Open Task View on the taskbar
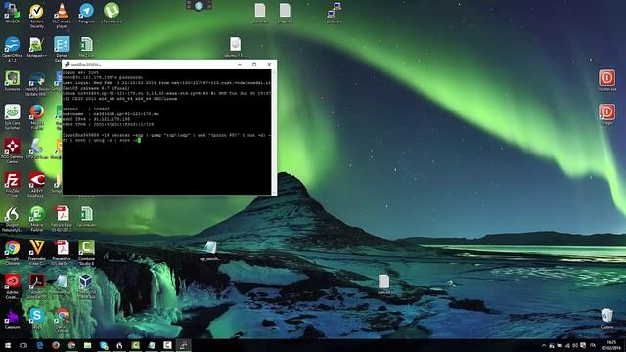This screenshot has width=626, height=352. [23, 345]
